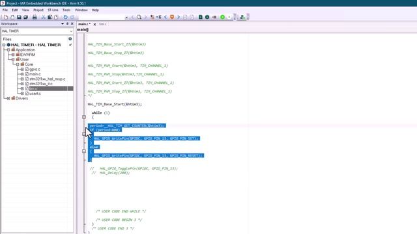
Task: Find the next match with right arrow
Action: coord(145,18)
